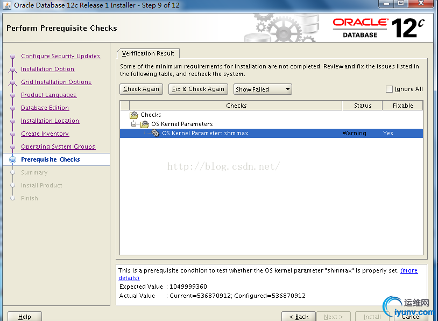Click Fix & Check Again button

pos(198,89)
